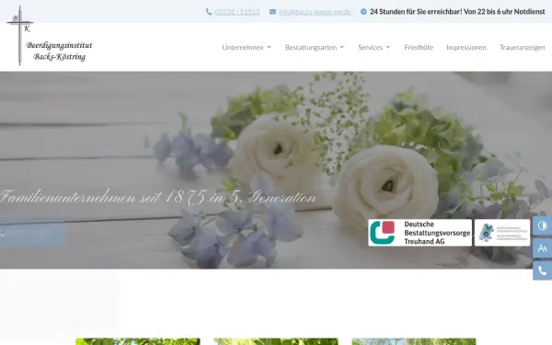Image resolution: width=552 pixels, height=345 pixels.
Task: Click the phone button on the hero banner
Action: [31, 233]
